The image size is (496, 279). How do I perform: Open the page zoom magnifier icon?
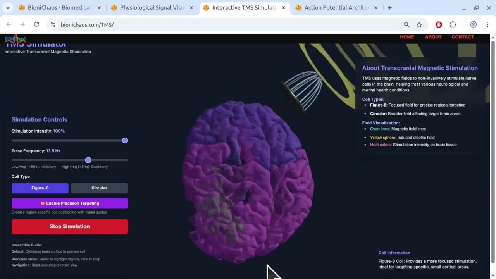click(406, 24)
